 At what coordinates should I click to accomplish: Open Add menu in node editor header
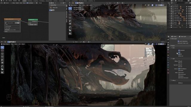21,3
